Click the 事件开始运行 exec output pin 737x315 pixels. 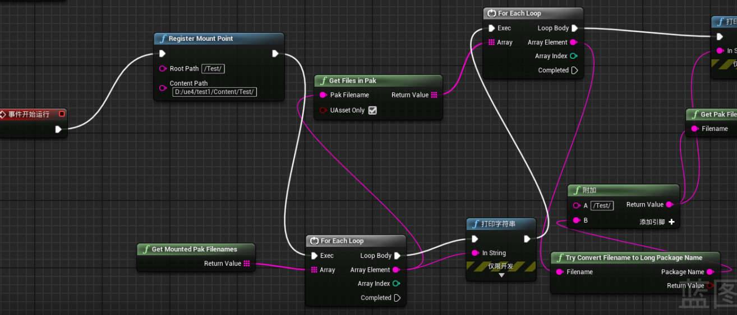click(x=58, y=129)
